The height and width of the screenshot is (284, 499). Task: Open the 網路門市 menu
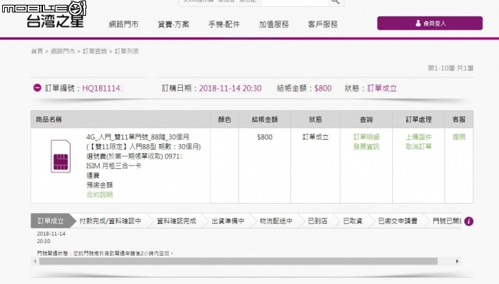click(x=123, y=24)
